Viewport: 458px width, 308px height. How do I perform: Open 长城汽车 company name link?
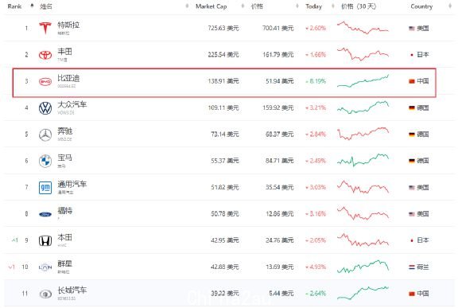coord(72,290)
